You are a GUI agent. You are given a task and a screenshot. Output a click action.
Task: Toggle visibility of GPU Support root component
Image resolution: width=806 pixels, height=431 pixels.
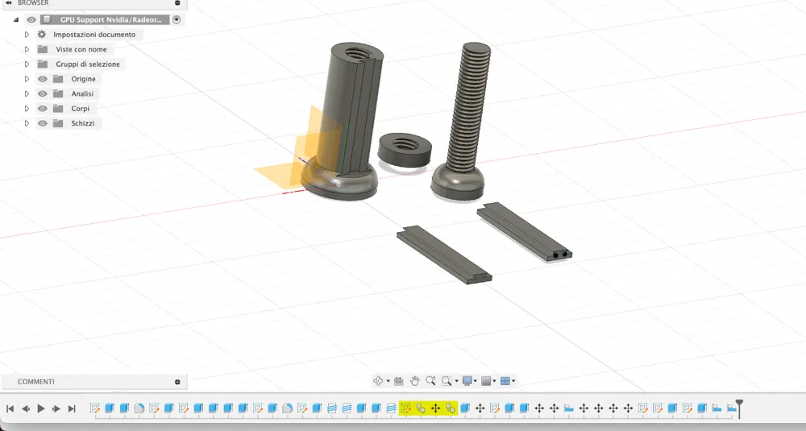31,19
